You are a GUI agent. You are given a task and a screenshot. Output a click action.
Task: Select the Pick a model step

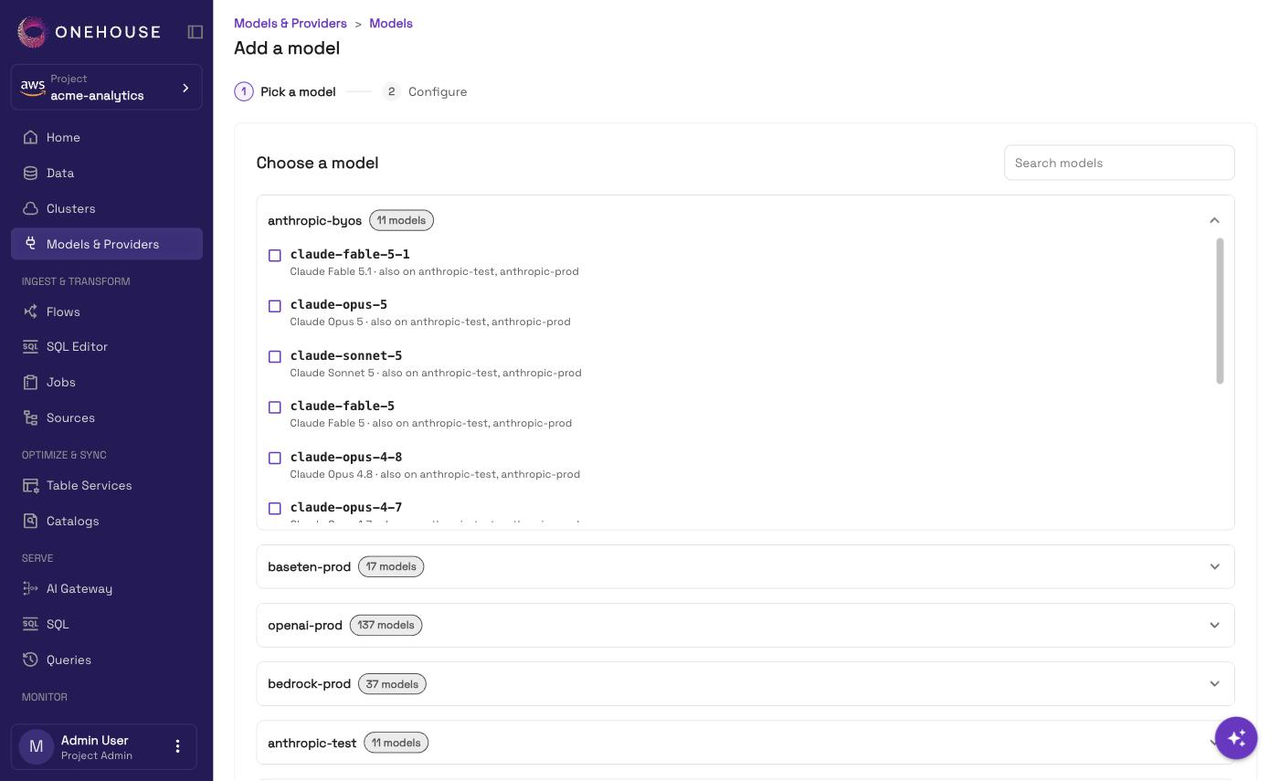[285, 91]
